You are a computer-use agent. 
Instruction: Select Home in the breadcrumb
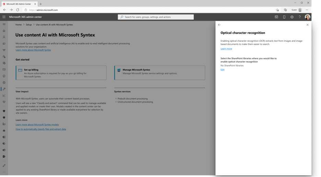pyautogui.click(x=19, y=25)
